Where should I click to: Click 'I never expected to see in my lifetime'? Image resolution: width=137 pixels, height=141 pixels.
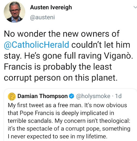58,136
